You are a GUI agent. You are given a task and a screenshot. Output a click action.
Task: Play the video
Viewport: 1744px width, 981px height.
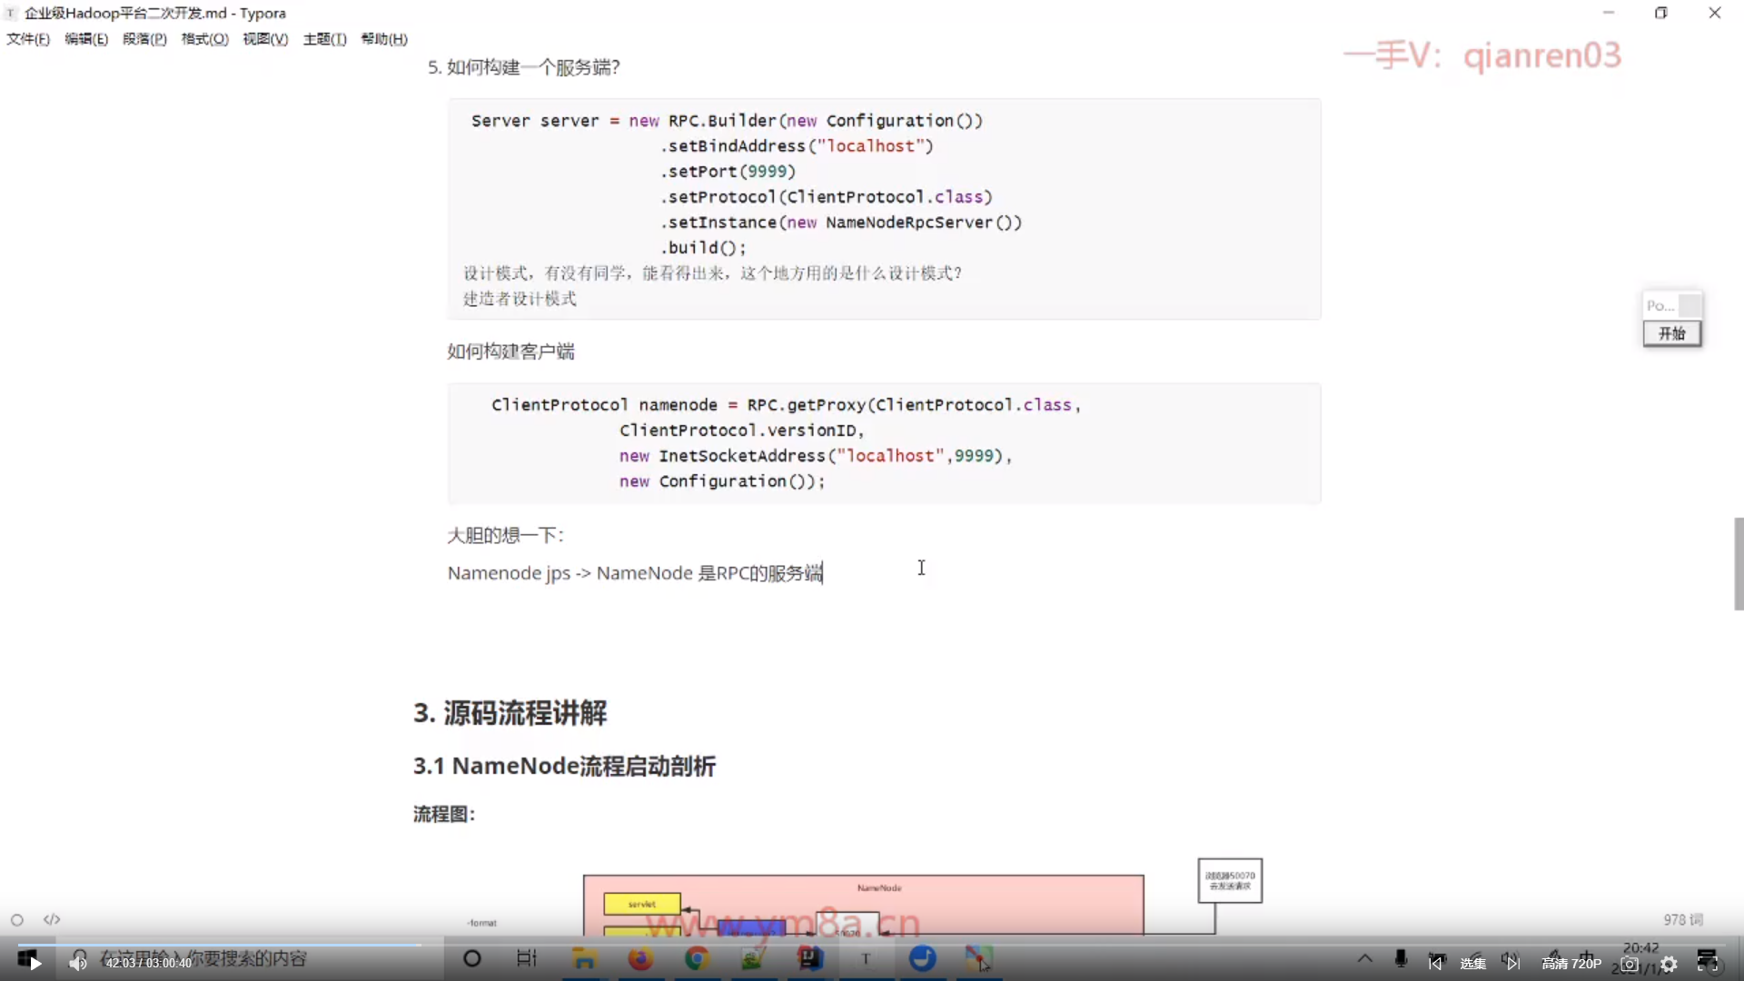pos(35,963)
